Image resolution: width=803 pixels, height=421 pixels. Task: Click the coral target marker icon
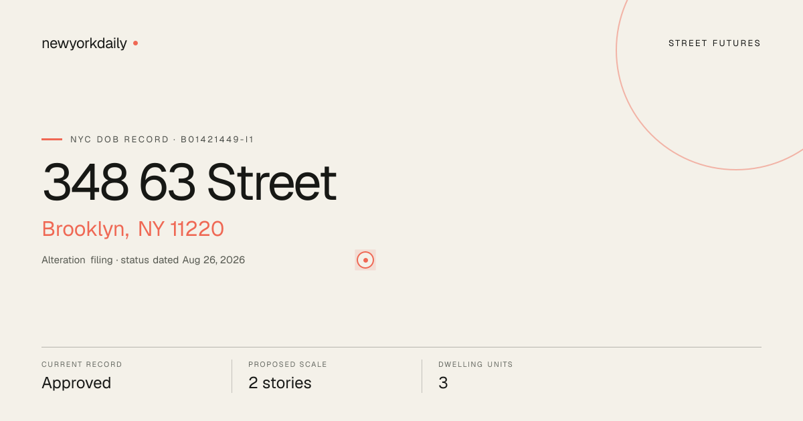[x=365, y=260]
